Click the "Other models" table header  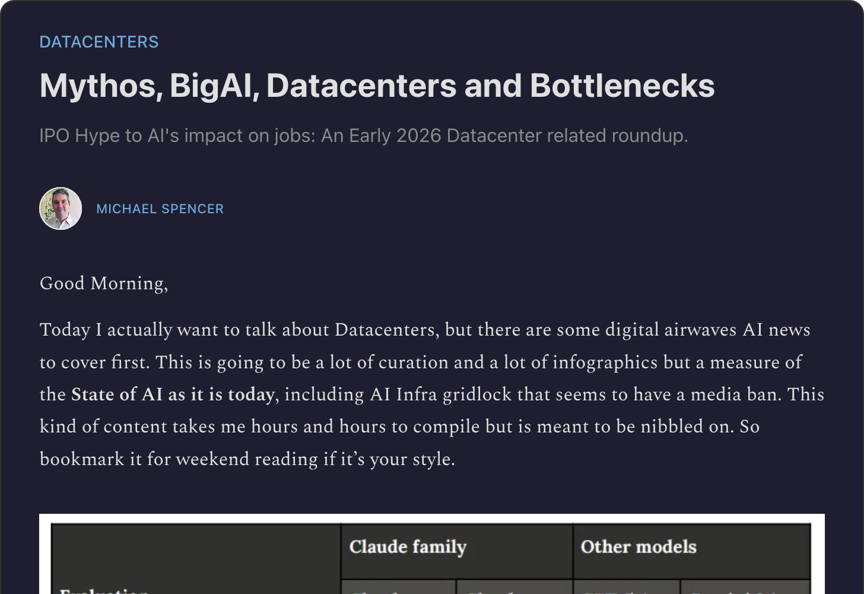click(639, 547)
